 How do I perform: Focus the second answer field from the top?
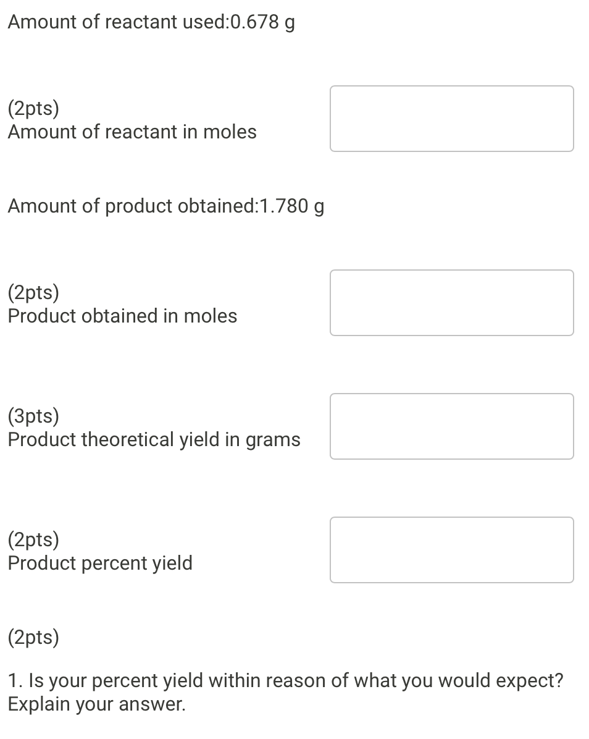(x=451, y=302)
